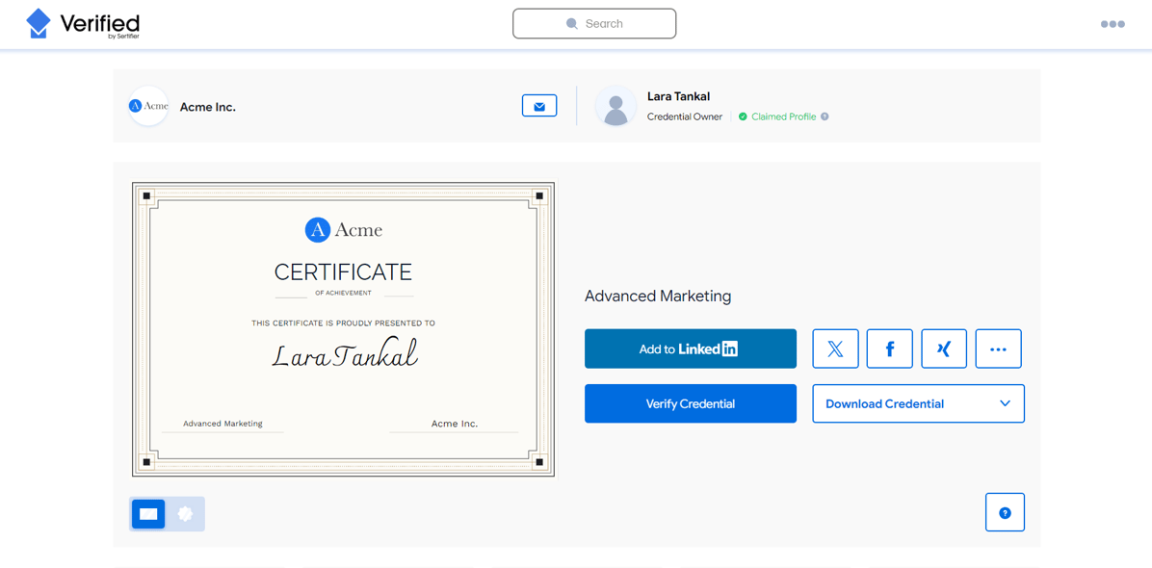1152x568 pixels.
Task: Click the Verified by Sertifier logo
Action: pyautogui.click(x=82, y=23)
